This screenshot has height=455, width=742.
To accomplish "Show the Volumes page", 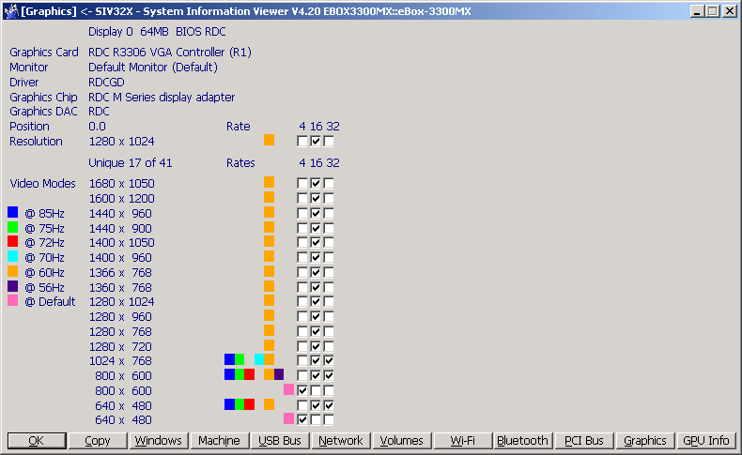I will point(401,440).
